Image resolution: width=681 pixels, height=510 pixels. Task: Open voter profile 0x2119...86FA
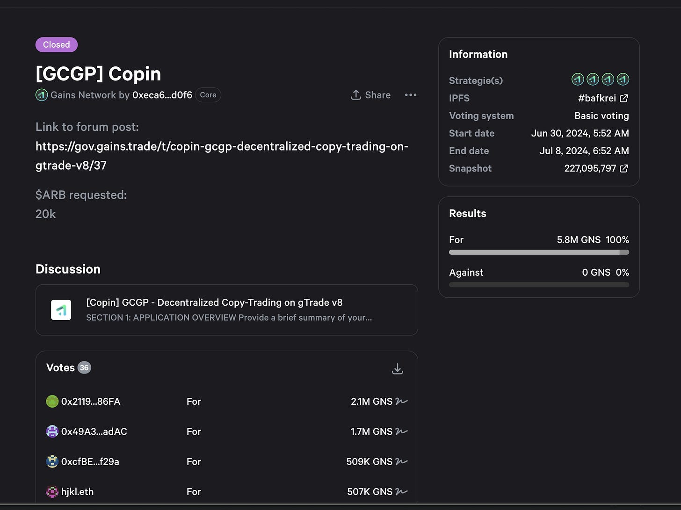point(91,402)
